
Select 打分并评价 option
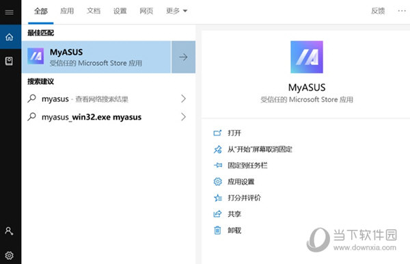click(244, 198)
